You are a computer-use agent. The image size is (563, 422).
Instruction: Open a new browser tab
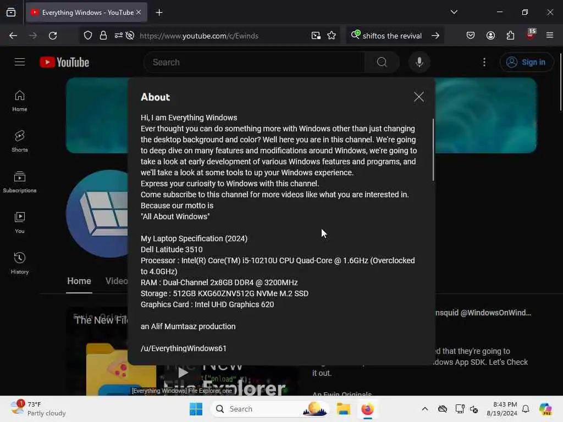(x=159, y=13)
